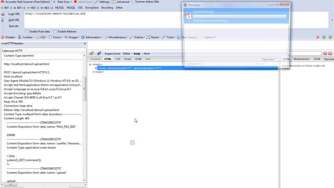Screen dimensions: 334x188
Task: Click the HEX -1 button
Action: (33, 8)
